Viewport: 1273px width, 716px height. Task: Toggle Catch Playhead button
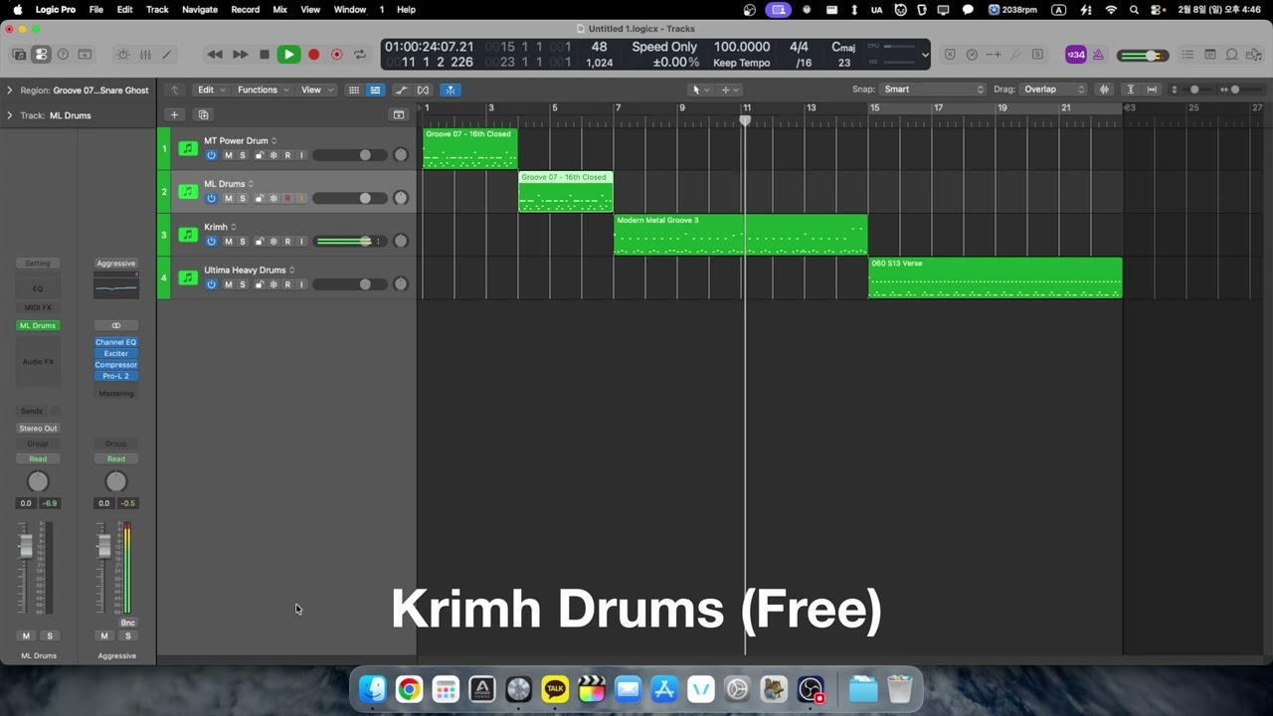451,89
